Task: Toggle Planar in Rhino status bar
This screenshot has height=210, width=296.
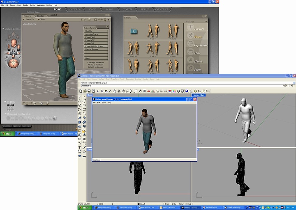Action: tap(181, 204)
